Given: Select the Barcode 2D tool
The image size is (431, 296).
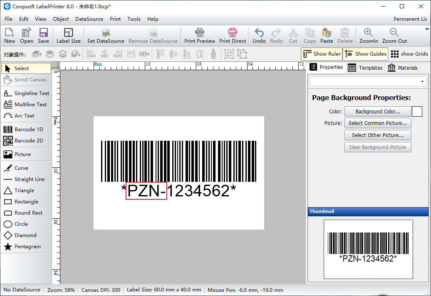Looking at the screenshot, I should (x=26, y=140).
